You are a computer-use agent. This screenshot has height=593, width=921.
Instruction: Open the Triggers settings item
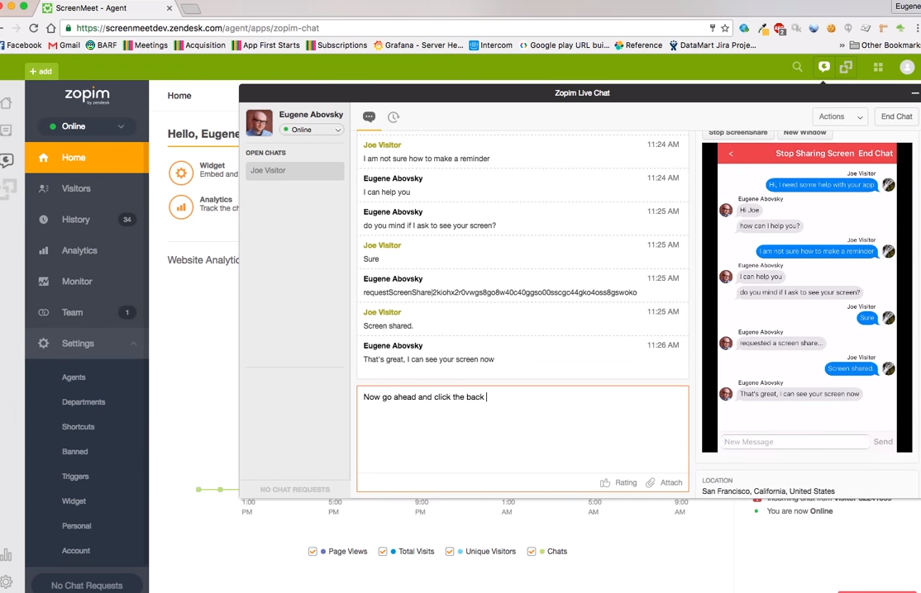(x=75, y=477)
